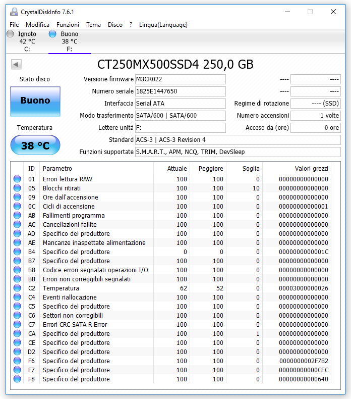Click status icon for Cancellazioni fallite

17,224
